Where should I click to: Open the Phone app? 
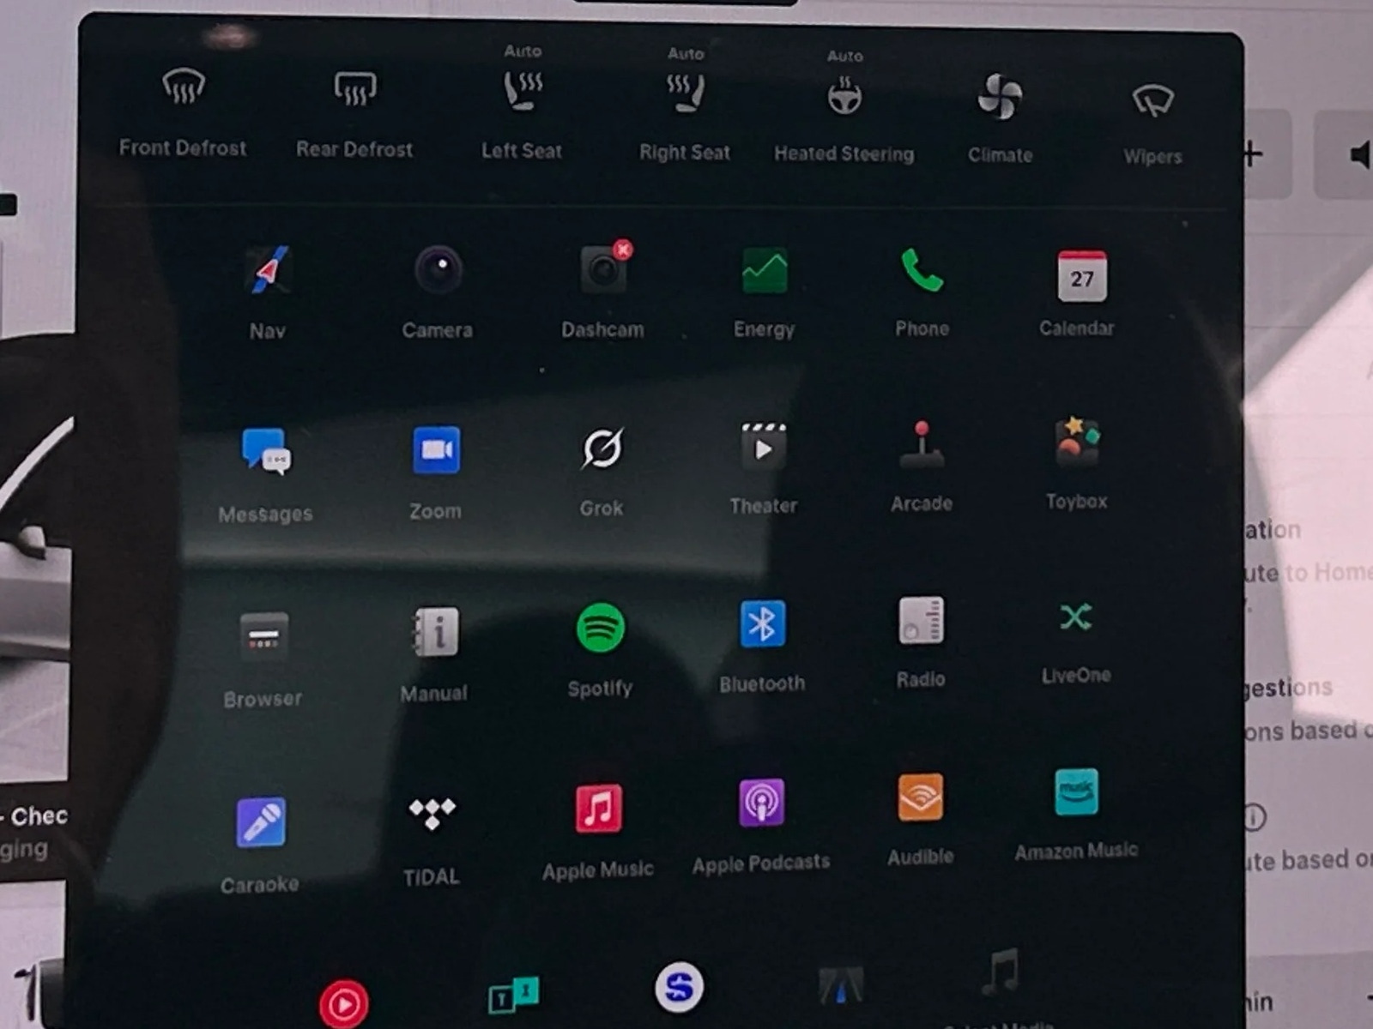(922, 270)
